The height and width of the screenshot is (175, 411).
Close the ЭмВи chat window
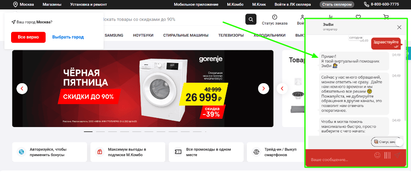399,27
